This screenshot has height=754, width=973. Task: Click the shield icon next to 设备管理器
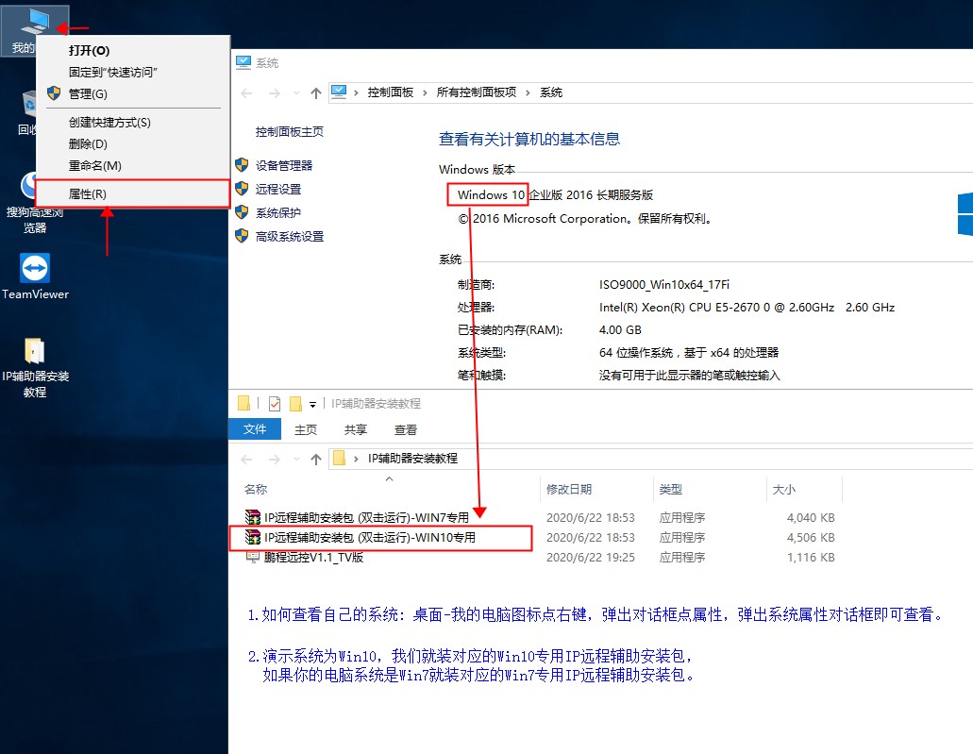[242, 165]
